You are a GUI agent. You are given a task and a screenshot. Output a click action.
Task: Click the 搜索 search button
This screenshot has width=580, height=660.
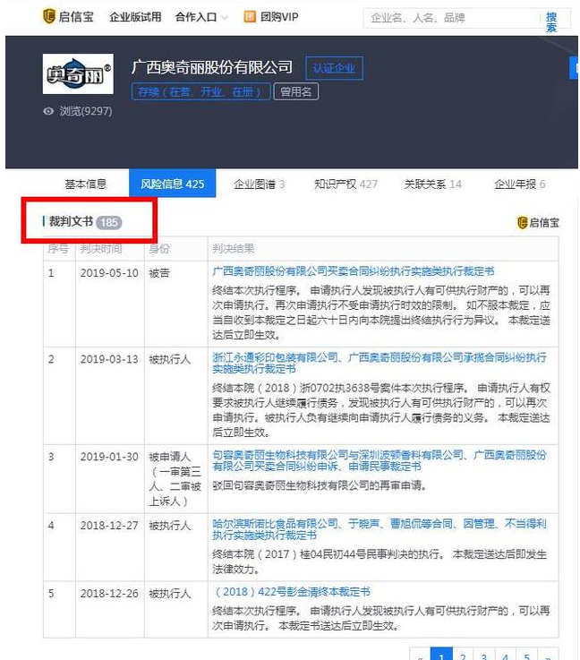pyautogui.click(x=551, y=22)
